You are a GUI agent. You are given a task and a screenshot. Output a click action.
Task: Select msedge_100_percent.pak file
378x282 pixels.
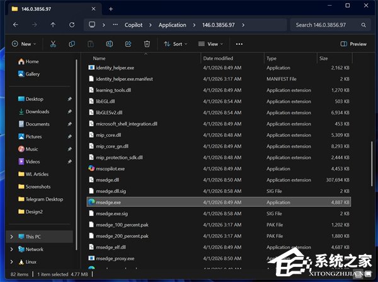(x=219, y=225)
